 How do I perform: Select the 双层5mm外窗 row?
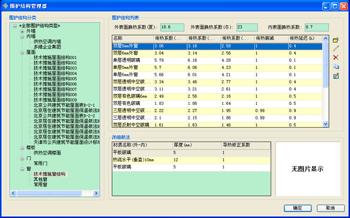coord(217,46)
